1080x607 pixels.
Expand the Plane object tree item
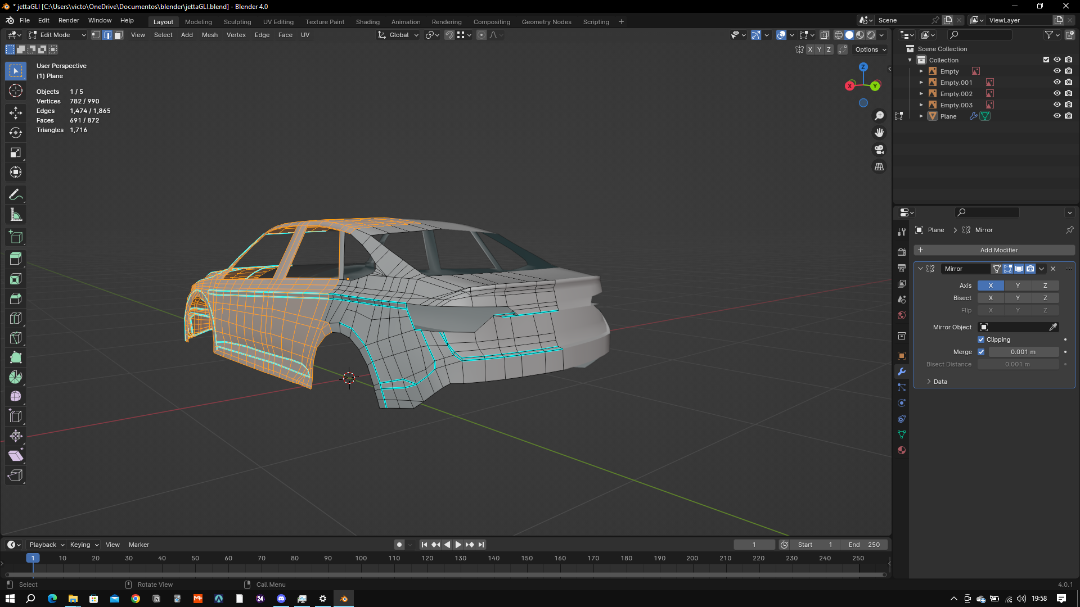(x=921, y=116)
